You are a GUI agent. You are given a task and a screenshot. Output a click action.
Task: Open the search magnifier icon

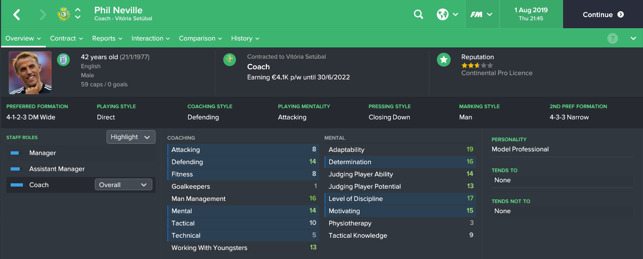[419, 14]
